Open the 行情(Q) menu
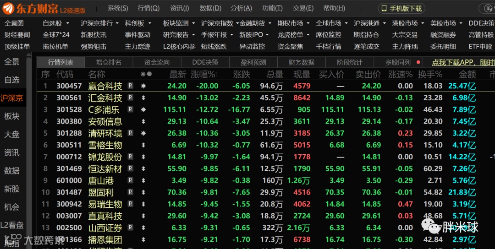495x249 pixels. click(x=148, y=8)
